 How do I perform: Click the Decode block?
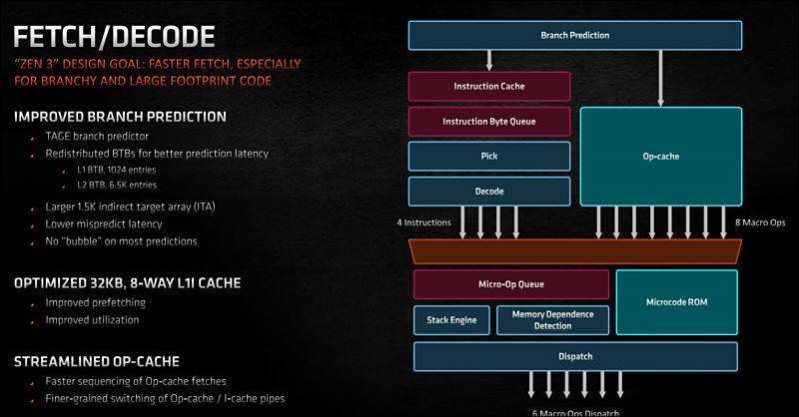pos(489,191)
